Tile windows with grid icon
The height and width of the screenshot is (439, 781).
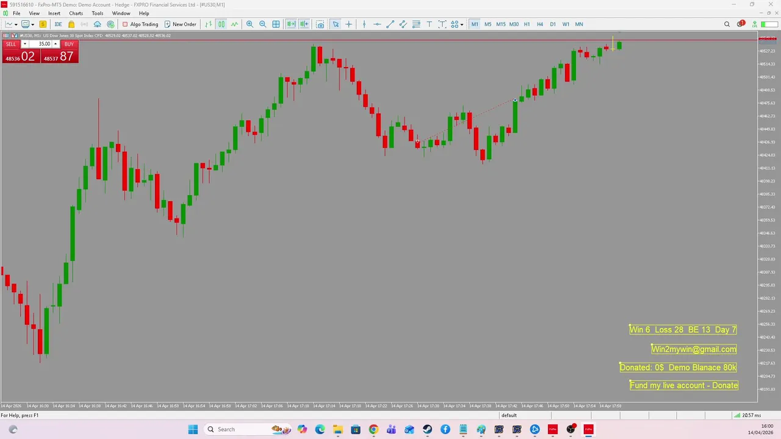click(276, 24)
